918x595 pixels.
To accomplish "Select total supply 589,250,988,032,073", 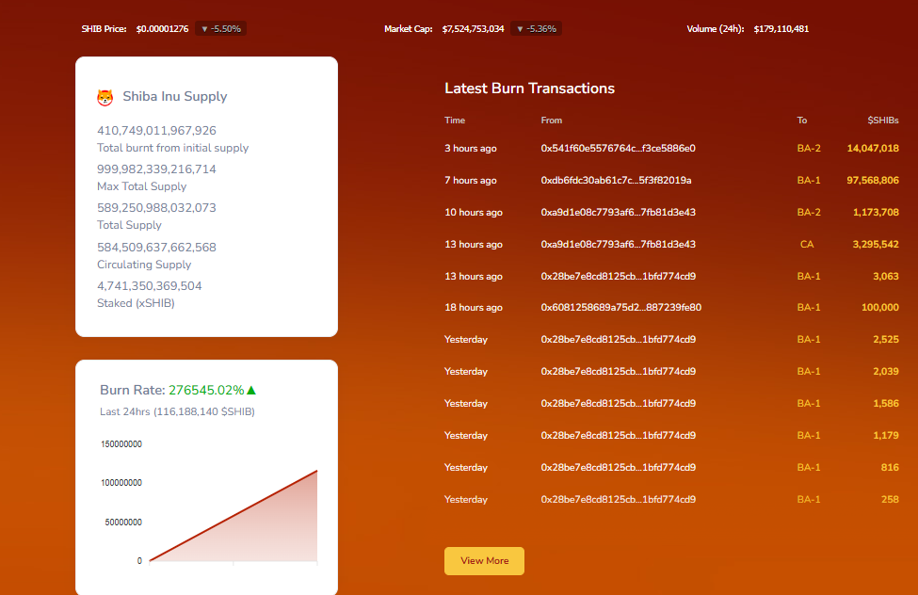I will [156, 208].
